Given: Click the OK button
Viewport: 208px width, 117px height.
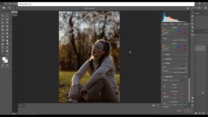Looking at the screenshot, I should (188, 110).
